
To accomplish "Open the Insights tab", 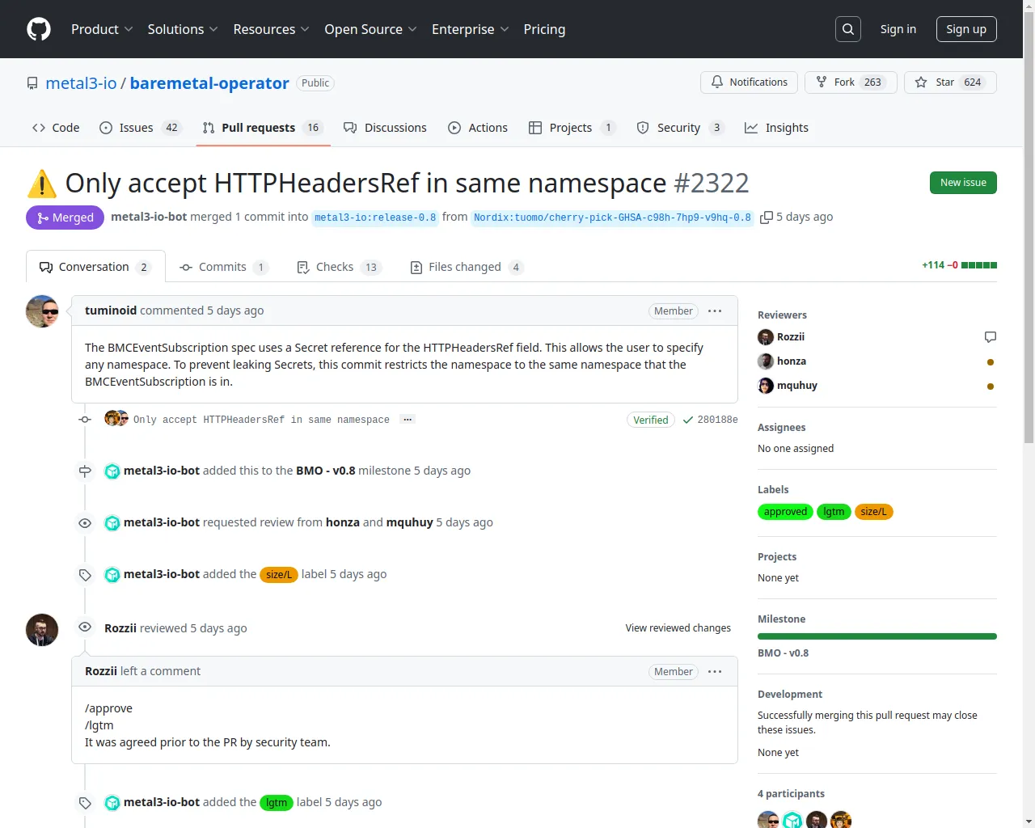I will [x=776, y=128].
